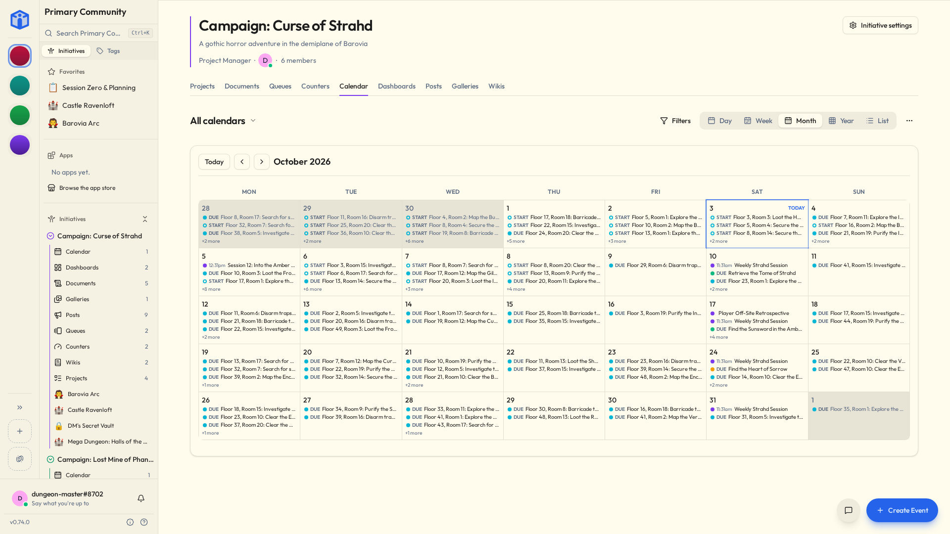Screen dimensions: 950x534
Task: Expand sidebar with double-chevron icon
Action: pos(20,407)
